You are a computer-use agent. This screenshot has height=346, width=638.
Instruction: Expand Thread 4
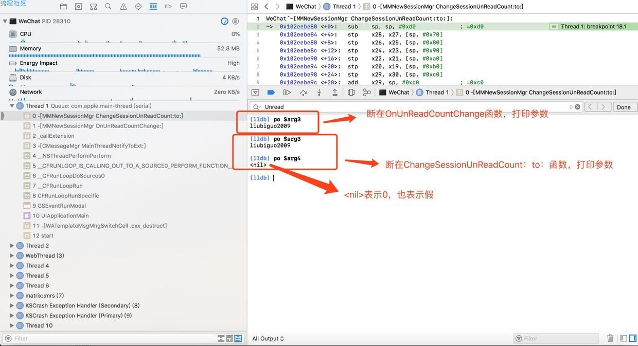pos(12,266)
